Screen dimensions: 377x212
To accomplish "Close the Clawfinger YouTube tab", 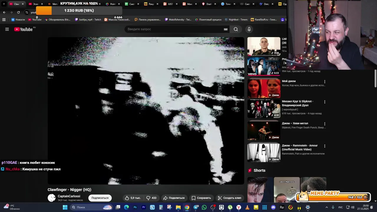I will point(23,4).
